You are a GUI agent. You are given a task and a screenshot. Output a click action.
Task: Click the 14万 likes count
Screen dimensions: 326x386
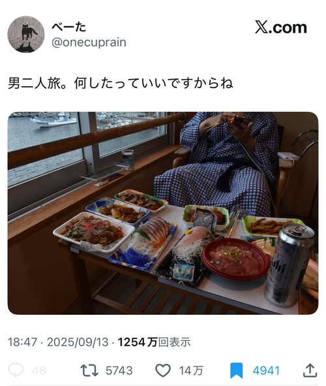click(191, 370)
